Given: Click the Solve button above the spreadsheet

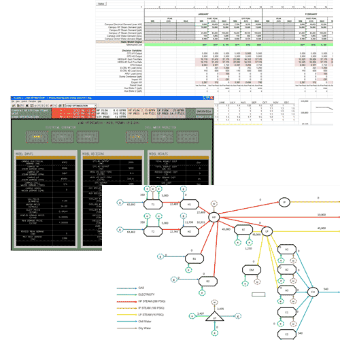Looking at the screenshot, I should tap(101, 4).
